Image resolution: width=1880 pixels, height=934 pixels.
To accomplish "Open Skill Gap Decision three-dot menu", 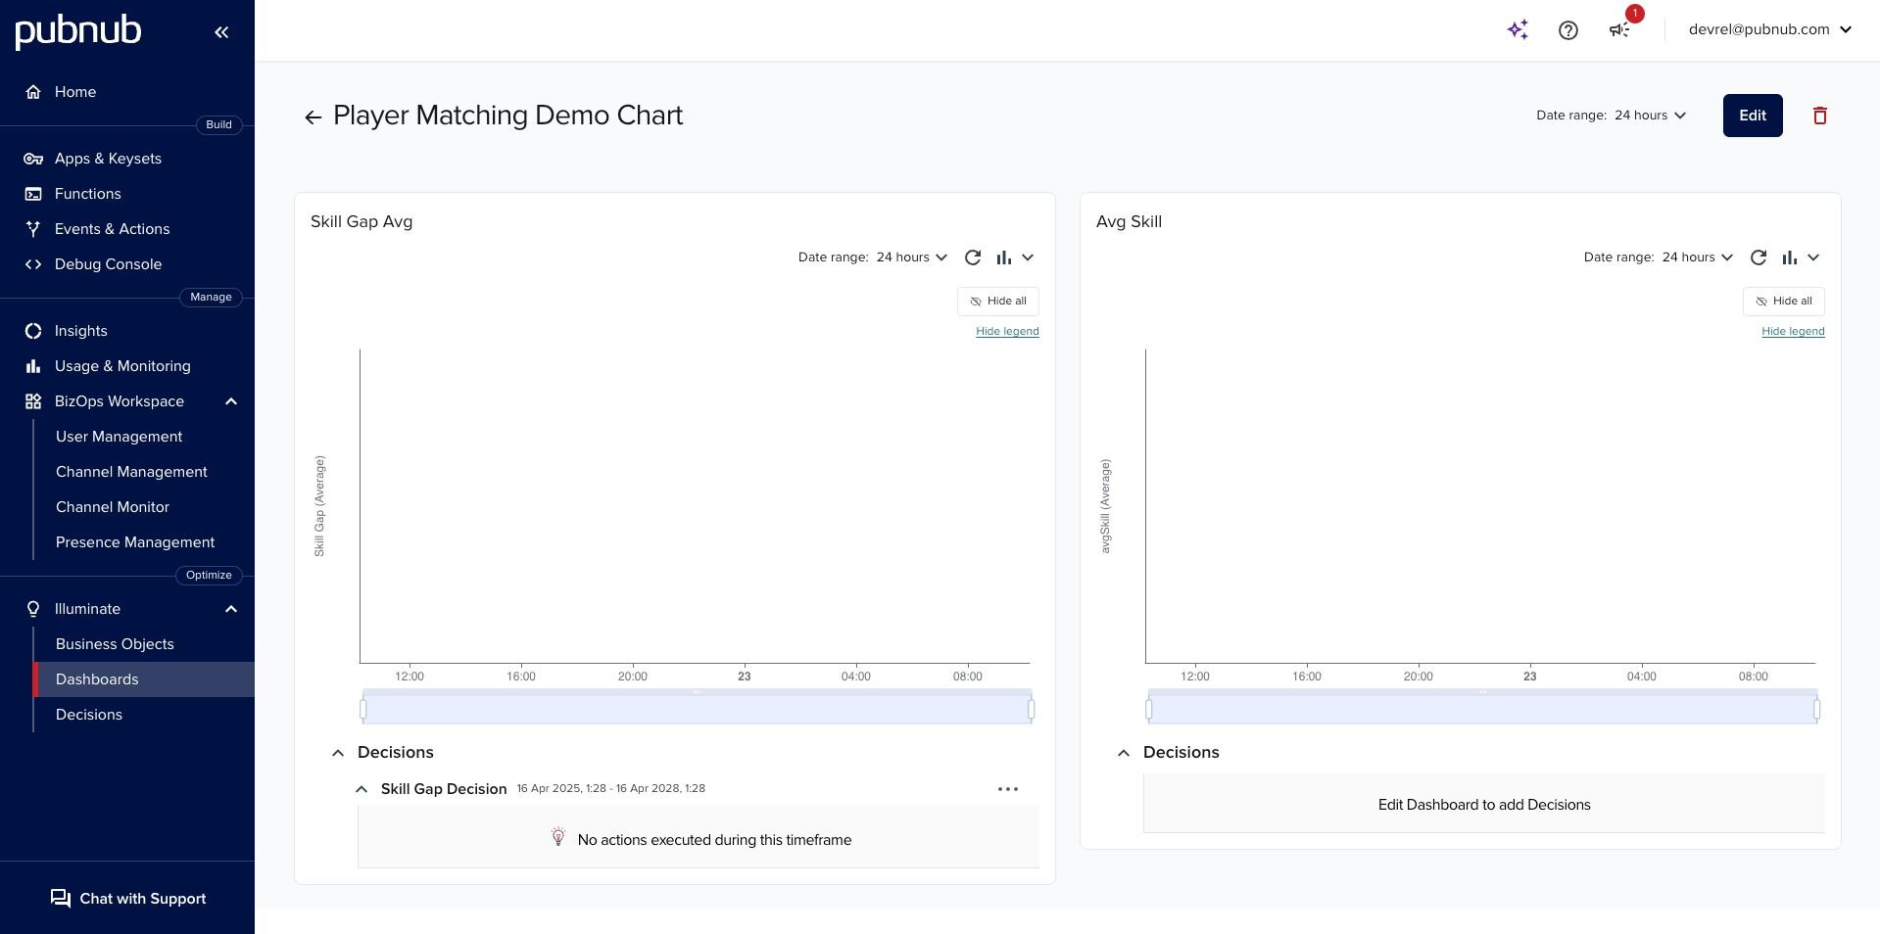I will click(1007, 789).
